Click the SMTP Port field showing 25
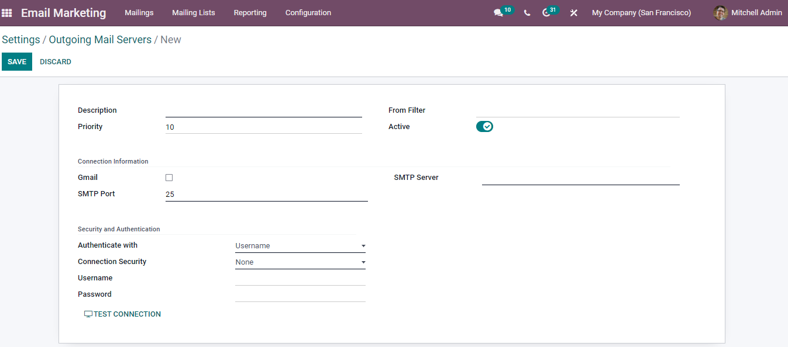 [267, 194]
